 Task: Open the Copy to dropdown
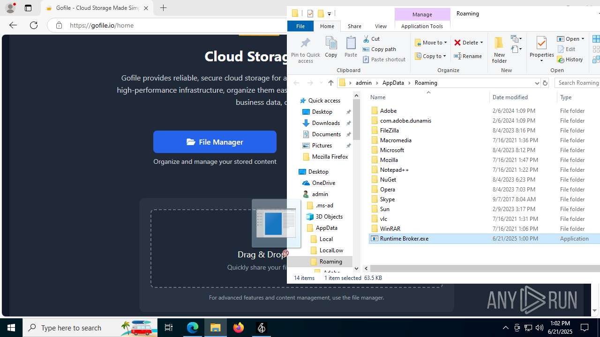point(430,56)
